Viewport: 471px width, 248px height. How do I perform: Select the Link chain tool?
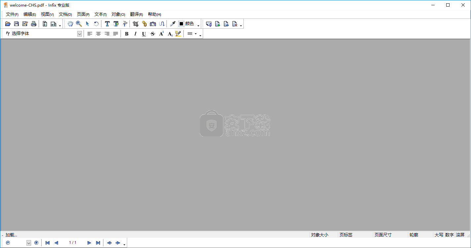pyautogui.click(x=144, y=24)
